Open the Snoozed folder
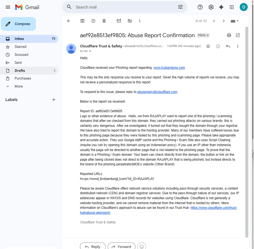 click(x=29, y=55)
